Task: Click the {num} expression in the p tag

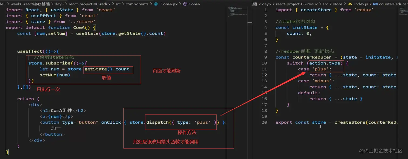Action: pos(55,116)
